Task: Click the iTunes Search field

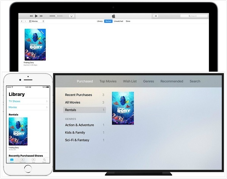Action: (x=194, y=16)
